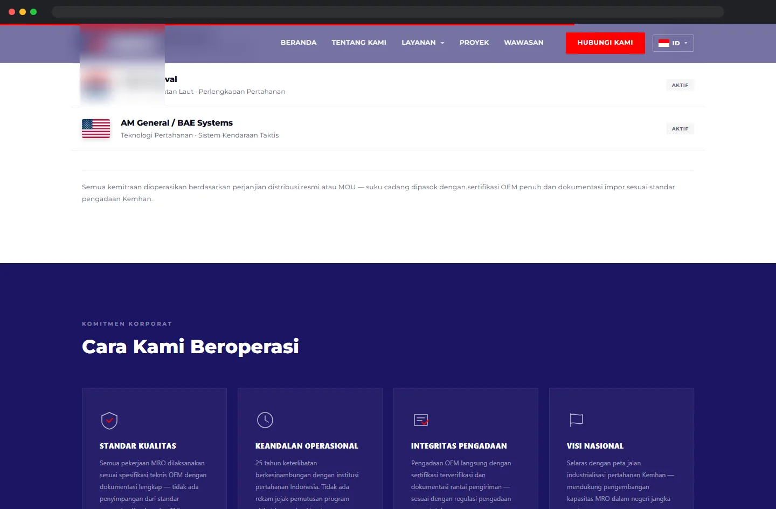Click 'Teknologi Pertahanan · Sistem Kendaraan Taktis' text

pos(200,135)
